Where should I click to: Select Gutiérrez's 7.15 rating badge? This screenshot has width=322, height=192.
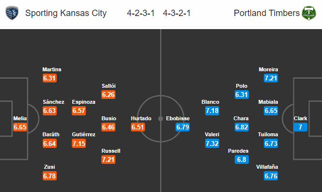(x=79, y=144)
